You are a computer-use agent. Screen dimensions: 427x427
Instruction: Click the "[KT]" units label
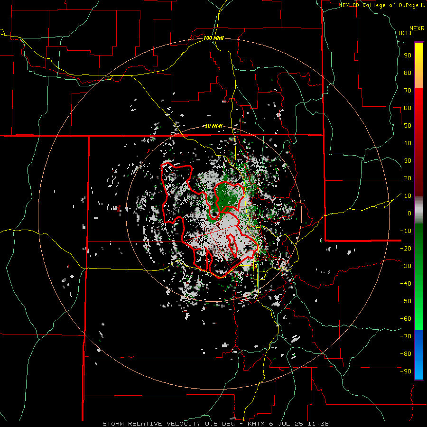tap(405, 33)
